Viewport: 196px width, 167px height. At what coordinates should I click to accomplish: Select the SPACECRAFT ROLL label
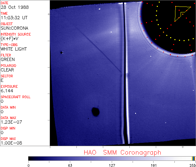16,97
